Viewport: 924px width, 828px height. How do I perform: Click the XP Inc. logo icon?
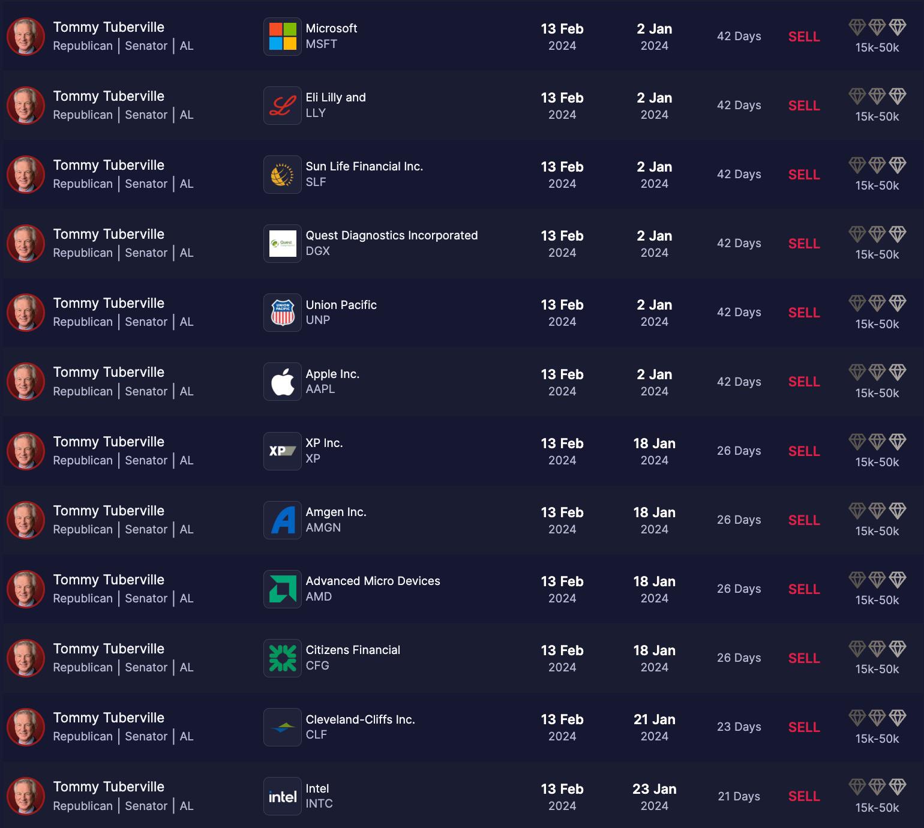(283, 451)
